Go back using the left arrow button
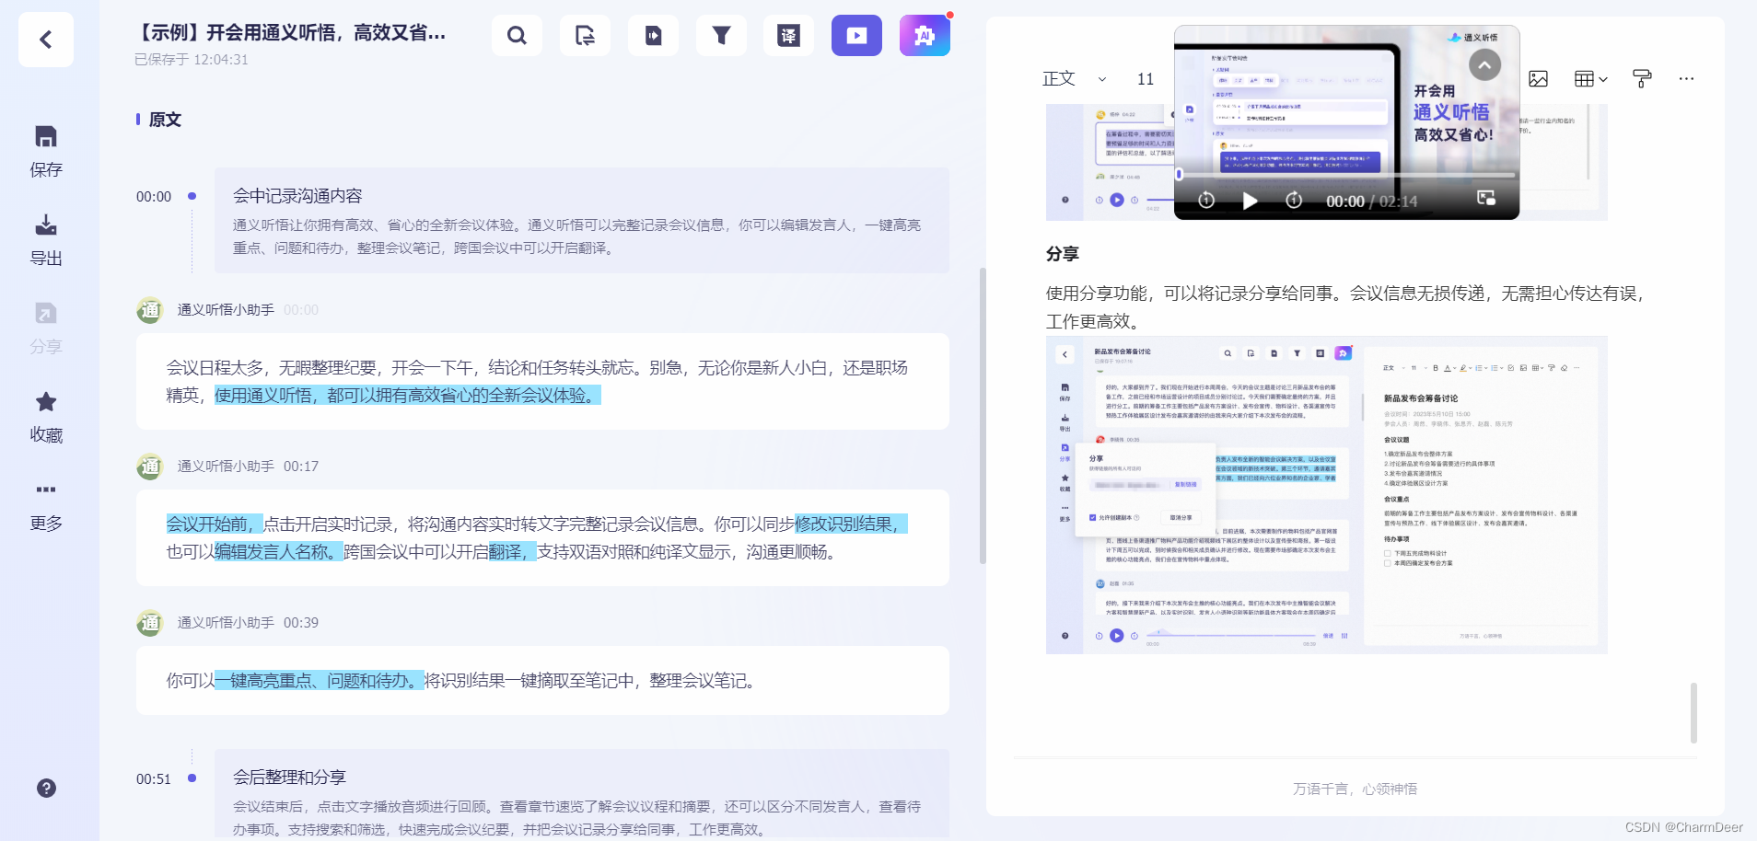 tap(46, 40)
